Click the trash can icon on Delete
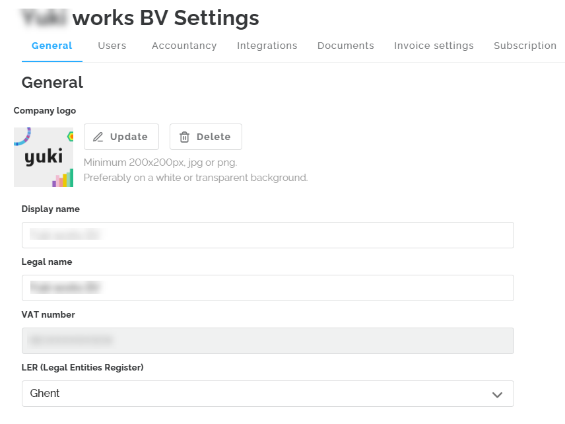 pyautogui.click(x=185, y=137)
